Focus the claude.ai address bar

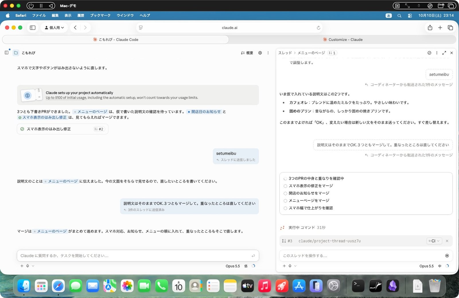229,28
